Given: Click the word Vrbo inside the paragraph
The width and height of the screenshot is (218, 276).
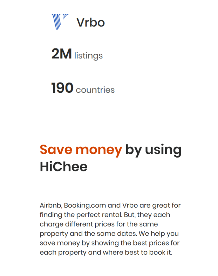Looking at the screenshot, I should [x=130, y=205].
